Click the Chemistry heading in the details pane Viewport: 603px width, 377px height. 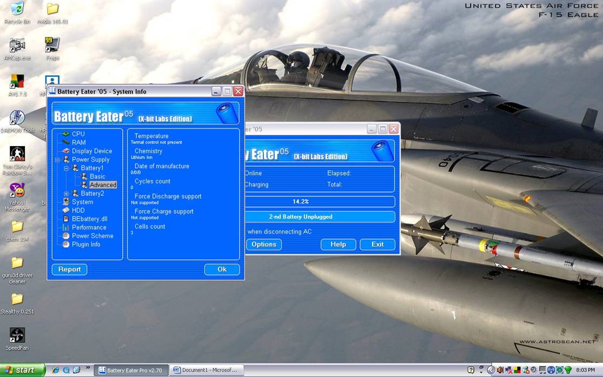pyautogui.click(x=148, y=151)
